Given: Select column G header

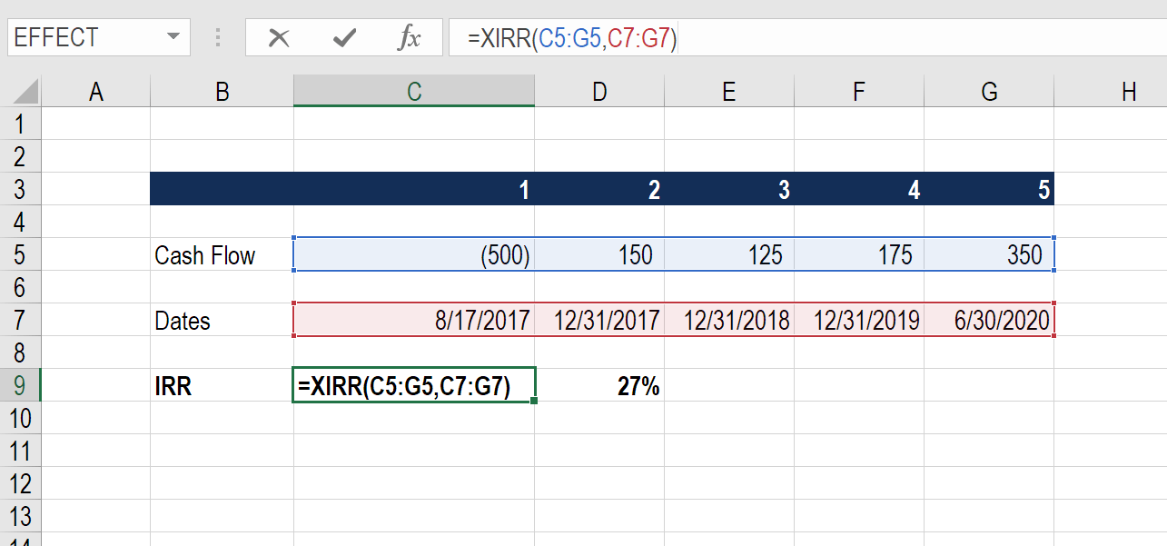Looking at the screenshot, I should pyautogui.click(x=988, y=91).
